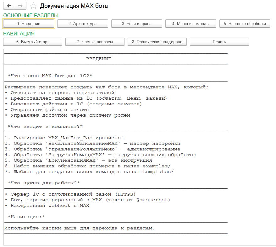Click item 'Расширение MAX_ЧатБот_Расширение.cf'
Image resolution: width=276 pixels, height=247 pixels.
pyautogui.click(x=64, y=138)
